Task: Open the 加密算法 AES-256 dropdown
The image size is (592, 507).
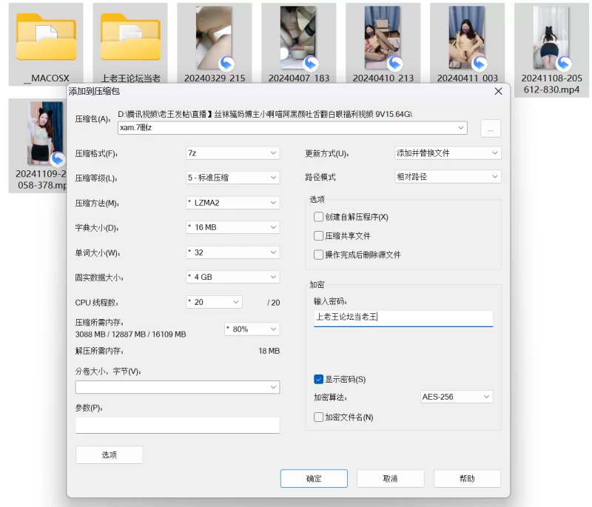Action: (x=456, y=397)
